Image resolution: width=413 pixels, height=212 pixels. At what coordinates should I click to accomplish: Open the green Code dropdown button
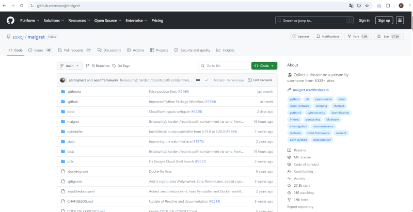coord(264,66)
